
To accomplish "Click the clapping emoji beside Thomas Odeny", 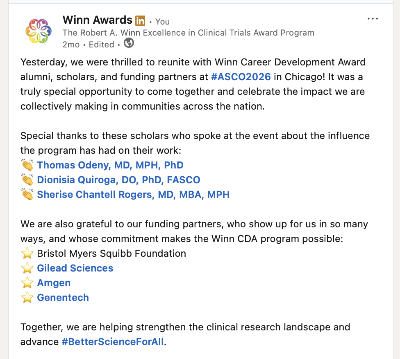I will (27, 165).
